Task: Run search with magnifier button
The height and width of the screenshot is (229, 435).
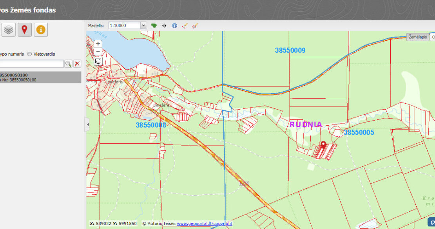Action: coord(68,64)
